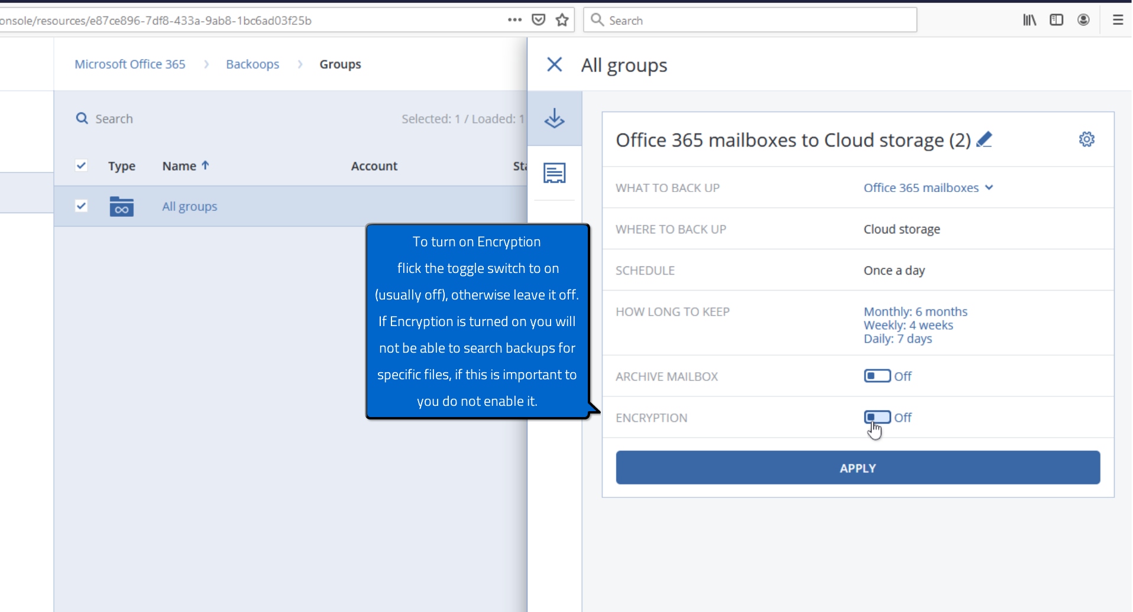Open Firefox library icon
1133x612 pixels.
coord(1030,20)
